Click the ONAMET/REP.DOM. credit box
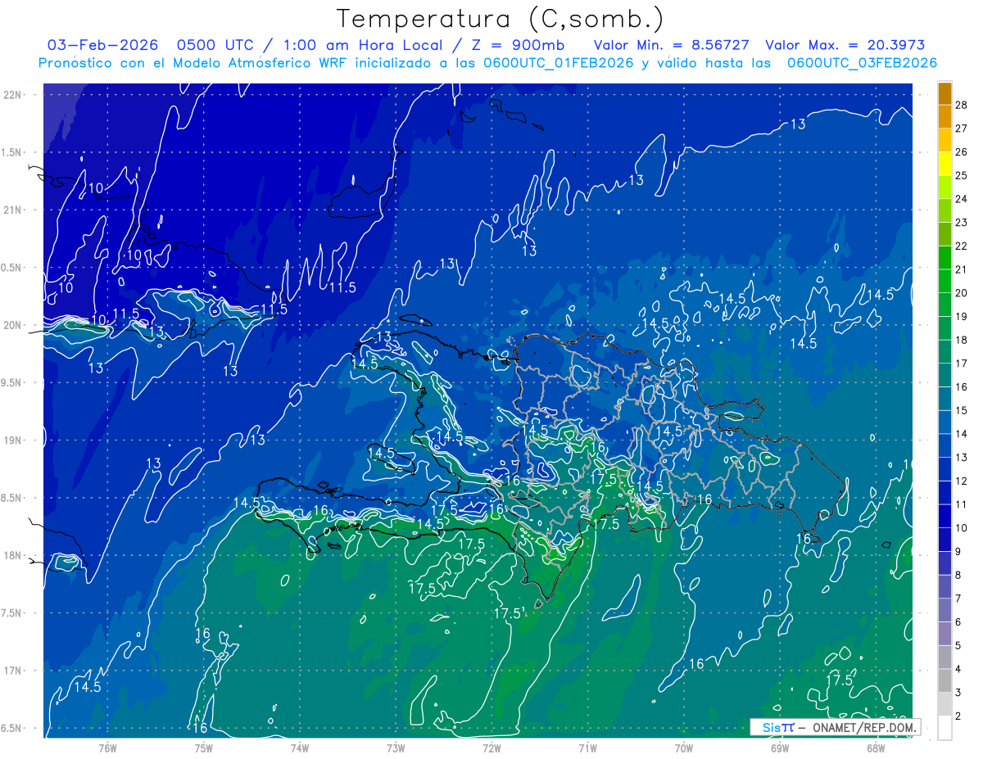 pyautogui.click(x=835, y=727)
